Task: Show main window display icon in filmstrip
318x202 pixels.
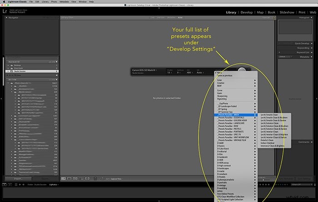Action: click(4, 184)
